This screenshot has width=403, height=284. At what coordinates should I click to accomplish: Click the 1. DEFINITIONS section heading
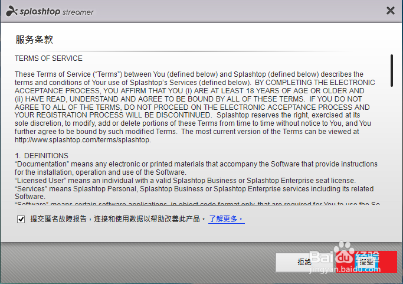click(x=42, y=156)
